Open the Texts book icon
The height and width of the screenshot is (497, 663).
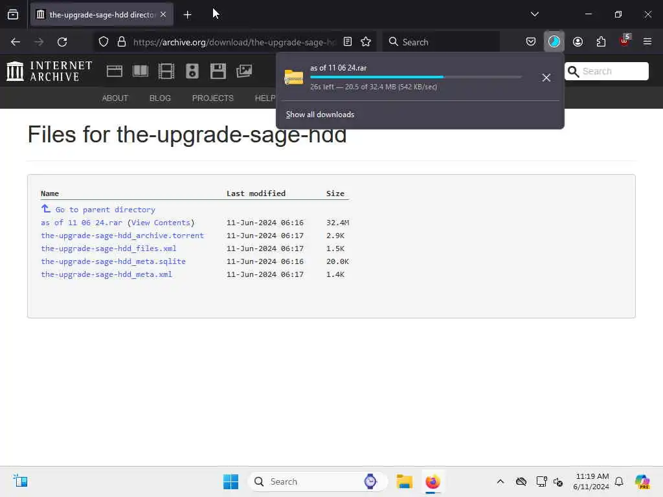(140, 71)
